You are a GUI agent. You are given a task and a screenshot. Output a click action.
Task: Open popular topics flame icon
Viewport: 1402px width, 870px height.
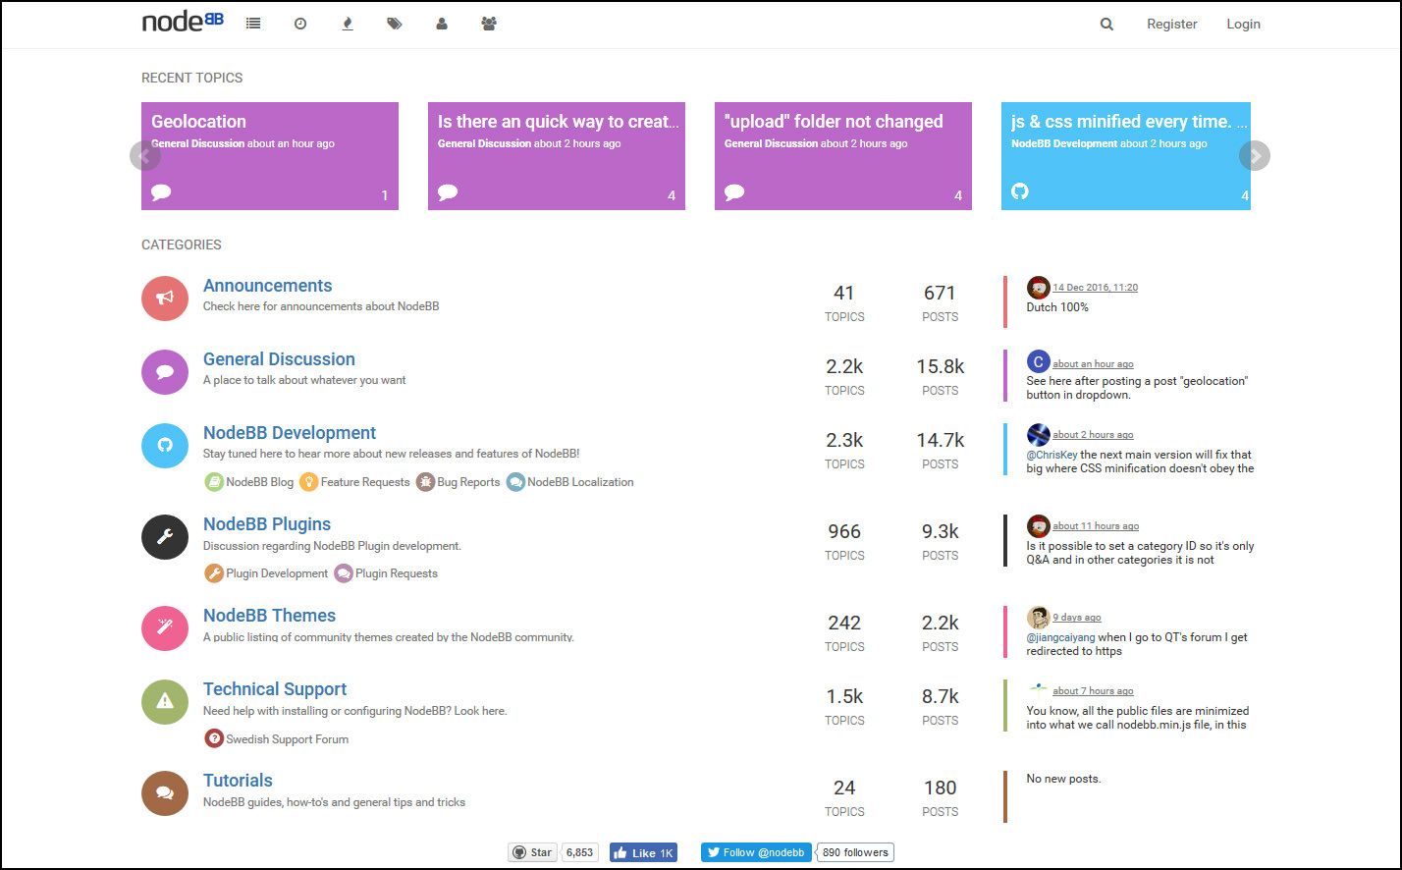[x=348, y=24]
